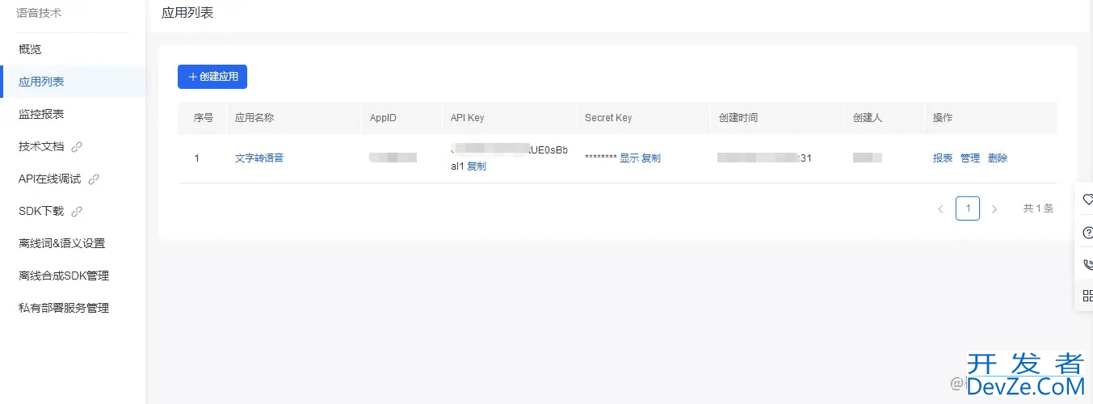Screen dimensions: 1093x404
Task: Open the 概览 overview page
Action: [x=30, y=49]
